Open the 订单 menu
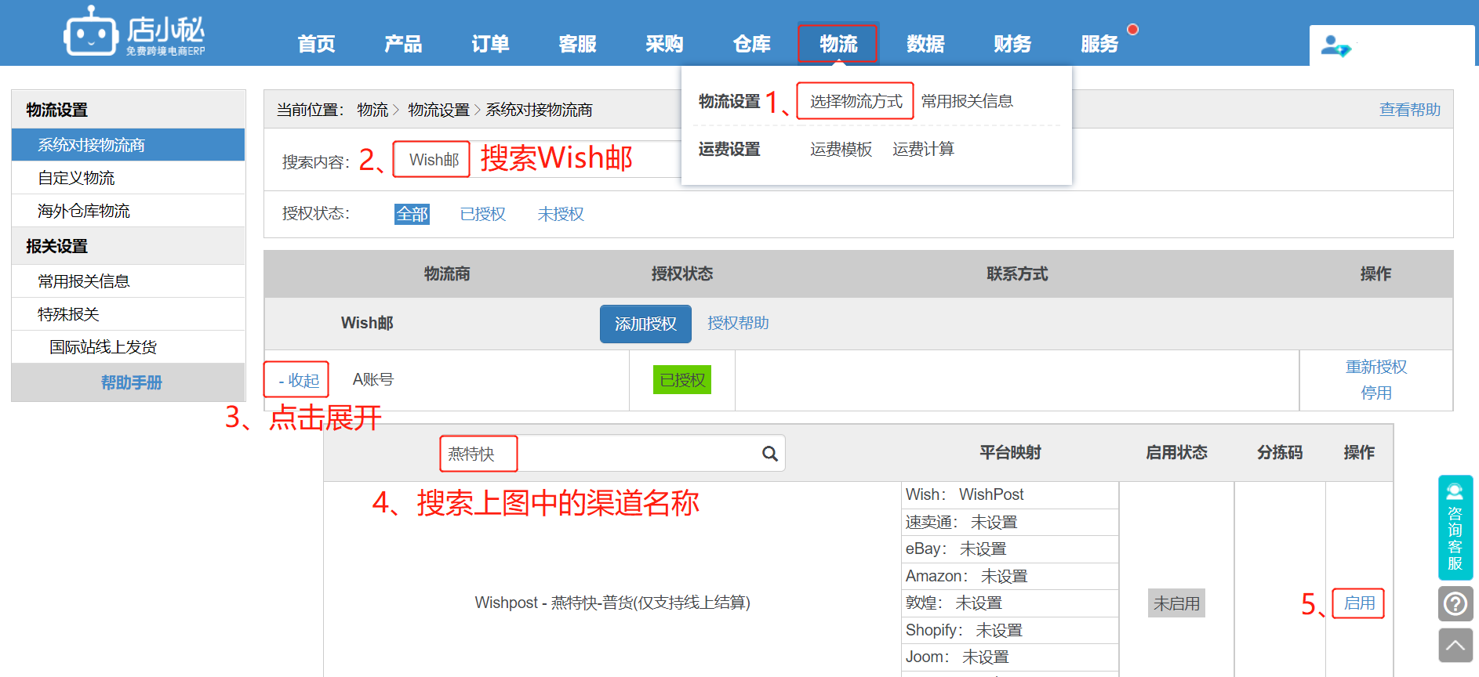1479x677 pixels. [490, 44]
